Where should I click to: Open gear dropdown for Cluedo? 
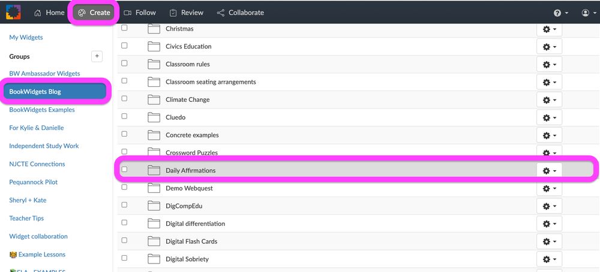(x=549, y=117)
